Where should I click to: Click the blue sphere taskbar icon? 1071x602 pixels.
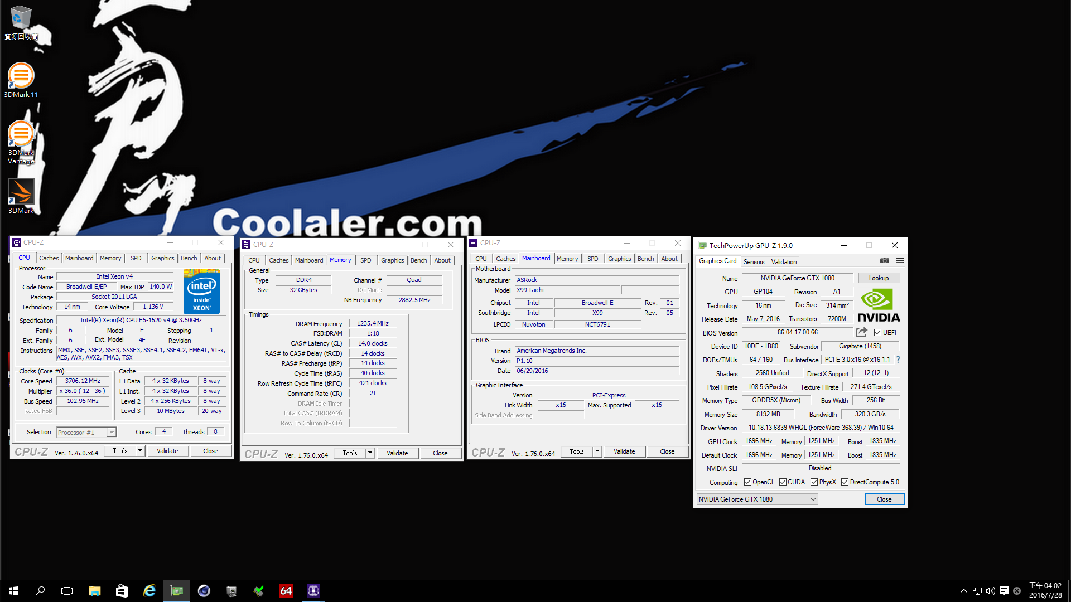204,591
